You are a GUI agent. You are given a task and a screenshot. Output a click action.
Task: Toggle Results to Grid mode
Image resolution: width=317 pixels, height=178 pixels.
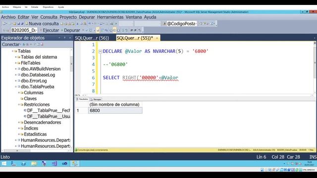click(114, 30)
